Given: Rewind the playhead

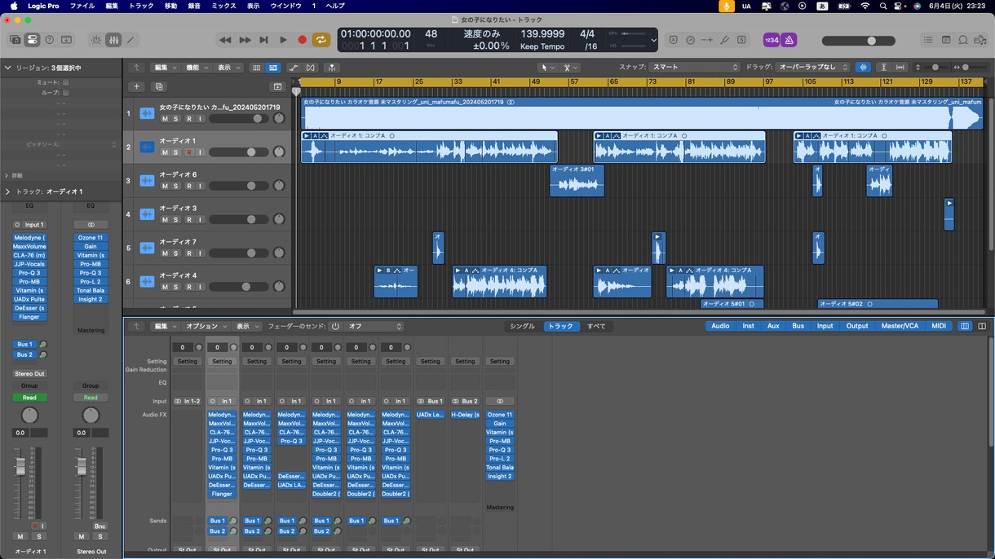Looking at the screenshot, I should point(225,39).
